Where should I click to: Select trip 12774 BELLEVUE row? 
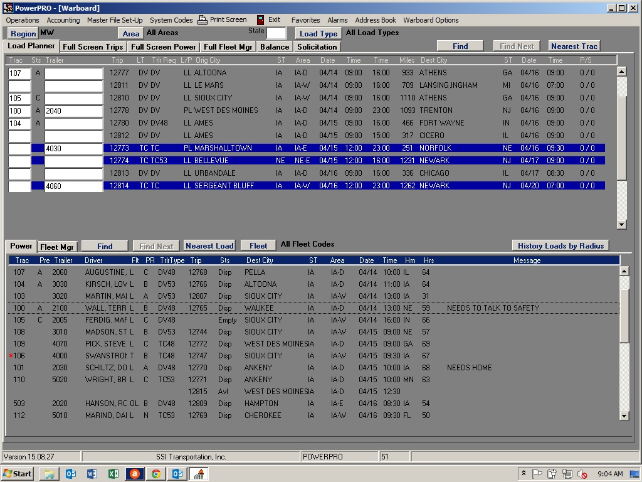354,161
